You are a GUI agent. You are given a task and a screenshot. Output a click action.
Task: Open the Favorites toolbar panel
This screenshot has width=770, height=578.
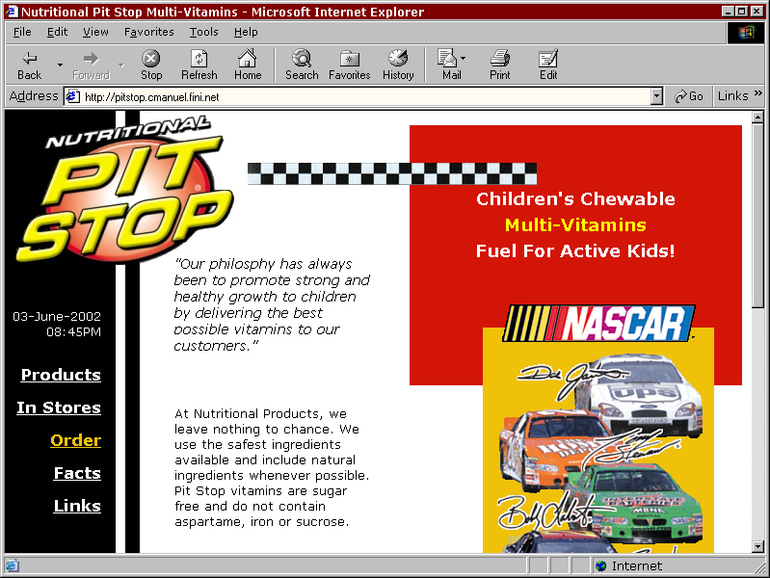tap(349, 65)
